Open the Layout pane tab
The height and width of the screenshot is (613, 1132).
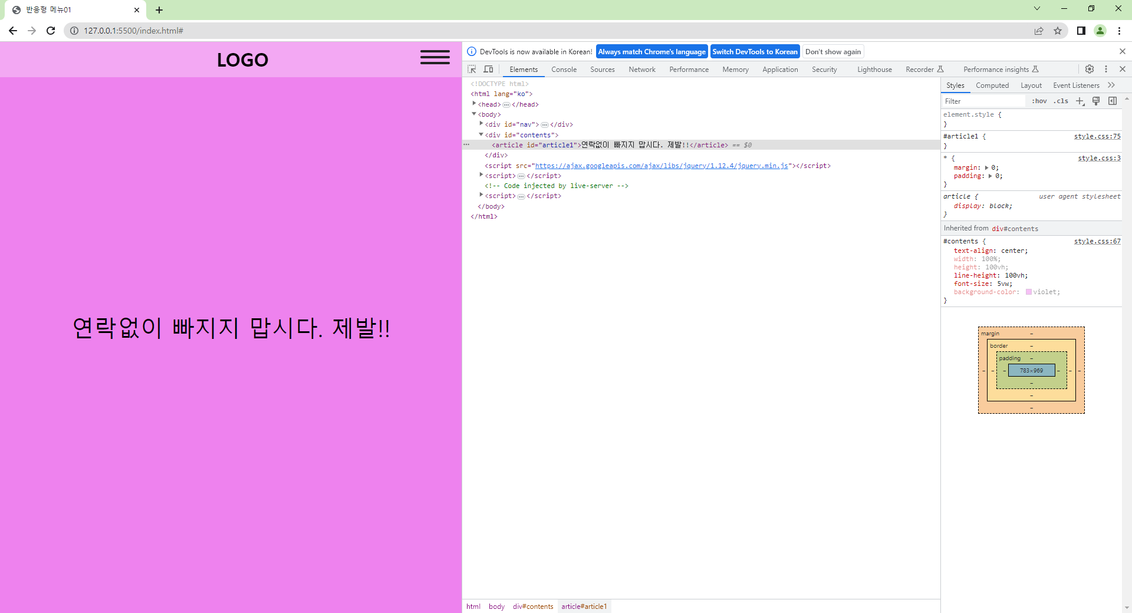(1031, 85)
